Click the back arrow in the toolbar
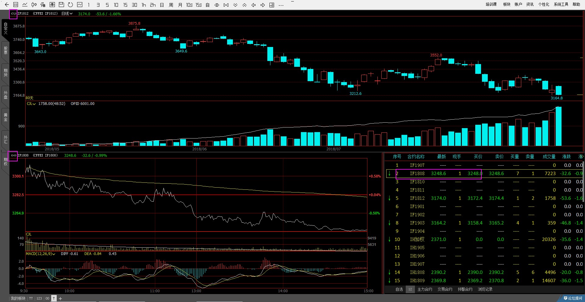 click(7, 5)
